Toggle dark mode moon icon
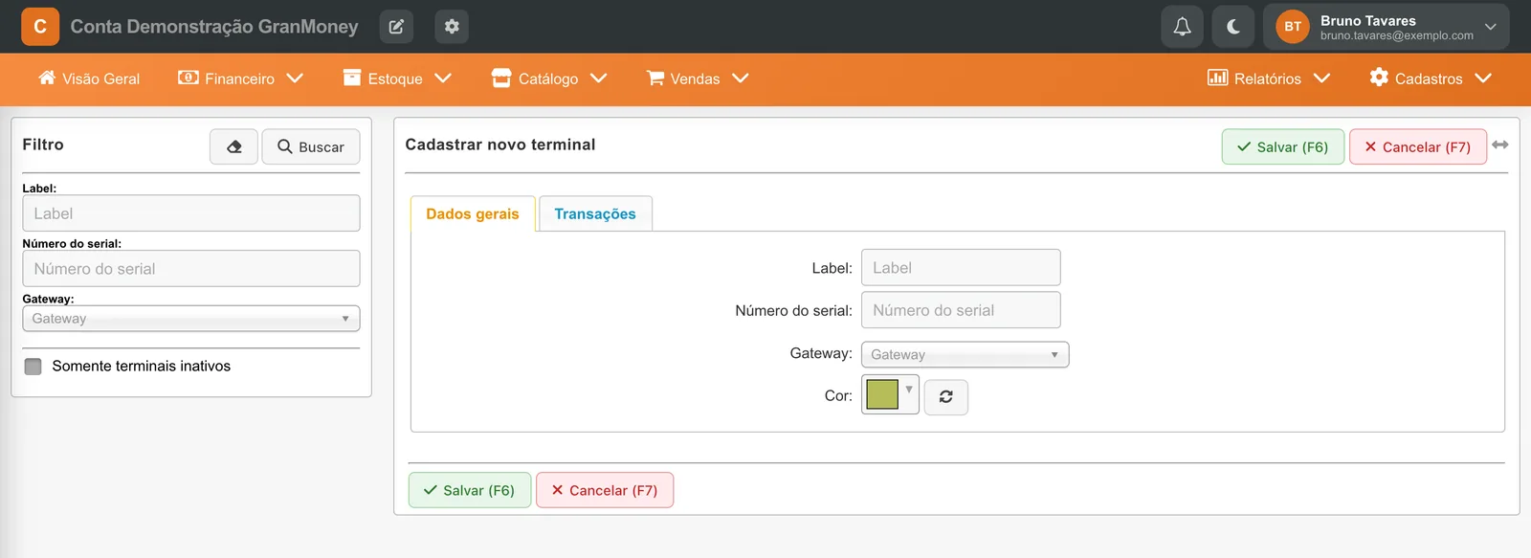The image size is (1531, 558). pos(1233,27)
